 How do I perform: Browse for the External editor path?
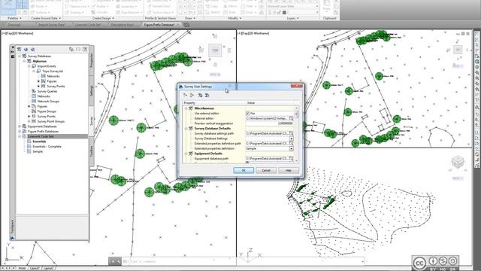pos(291,118)
